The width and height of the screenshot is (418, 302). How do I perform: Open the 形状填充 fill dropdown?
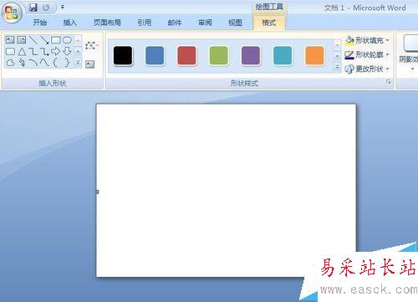pos(367,40)
